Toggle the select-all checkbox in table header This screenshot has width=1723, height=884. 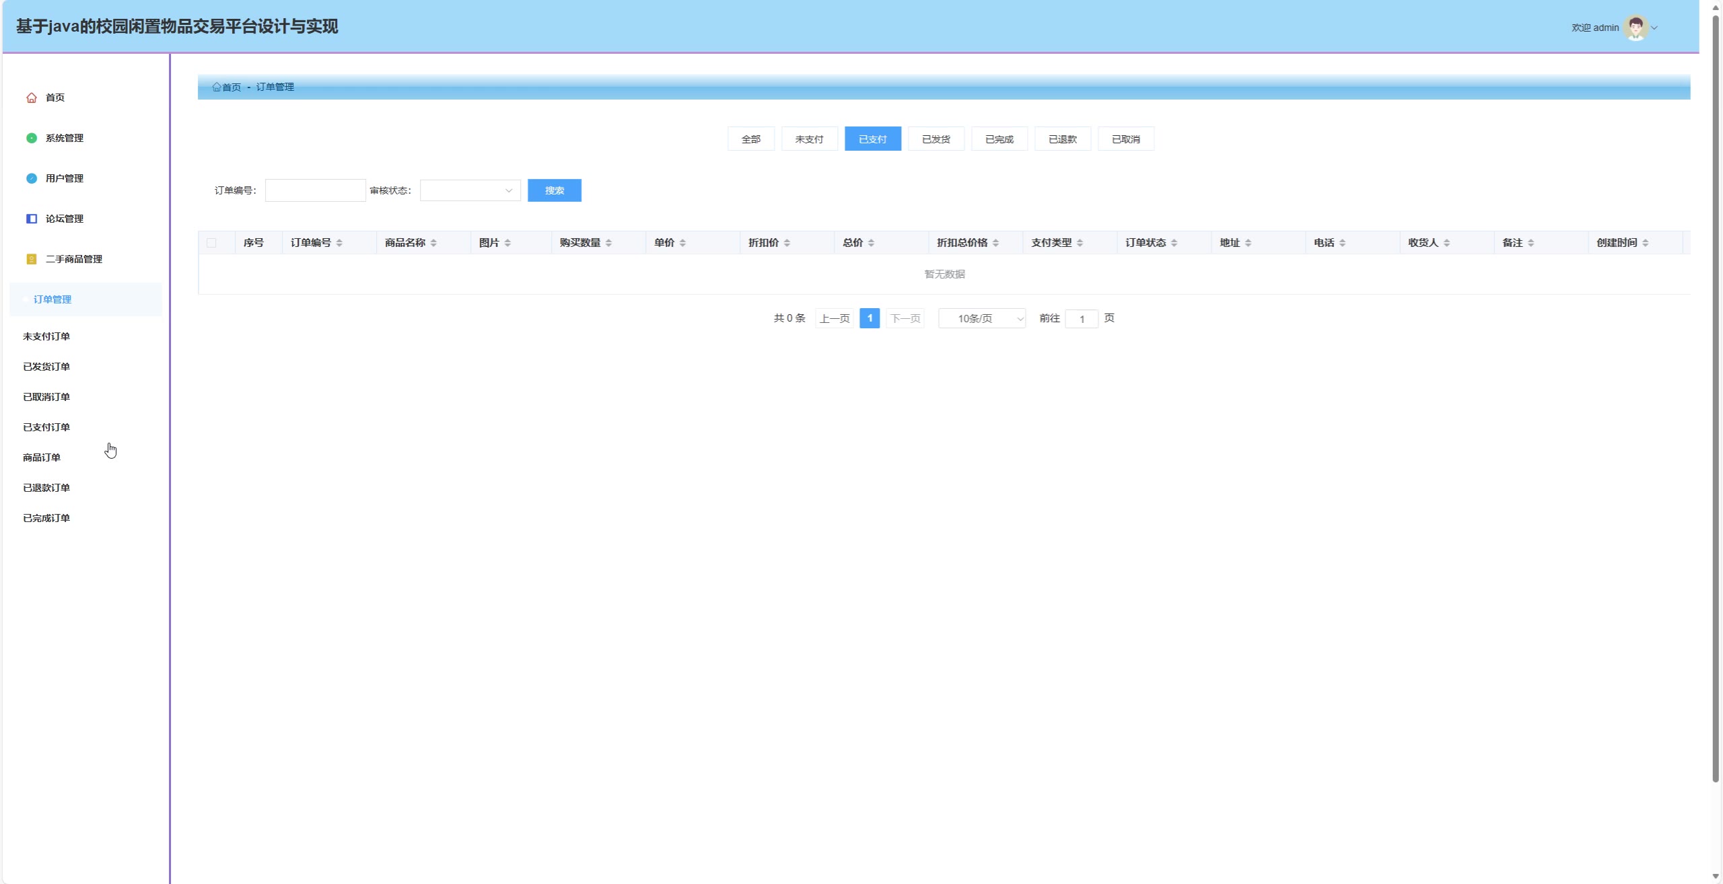coord(211,243)
